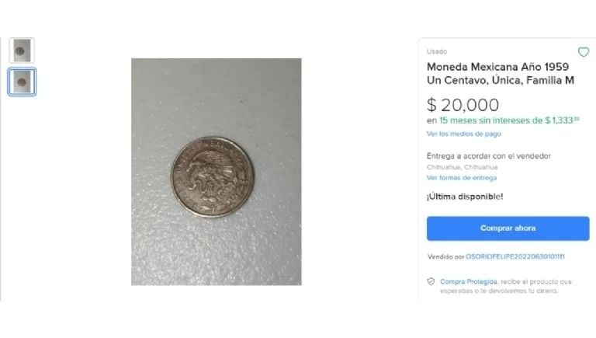The height and width of the screenshot is (338, 596).
Task: Click the '¡Última disponible!' notice
Action: (465, 197)
